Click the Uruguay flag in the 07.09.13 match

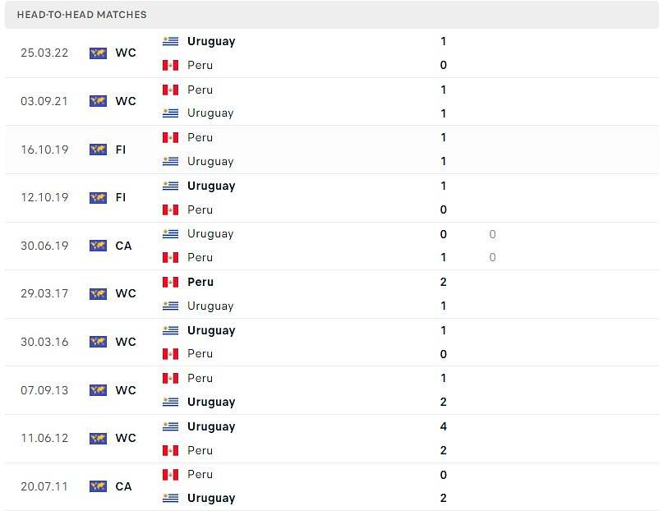[x=170, y=402]
